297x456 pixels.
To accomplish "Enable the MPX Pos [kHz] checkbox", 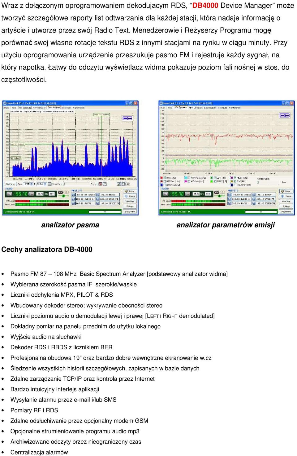I will pos(165,181).
